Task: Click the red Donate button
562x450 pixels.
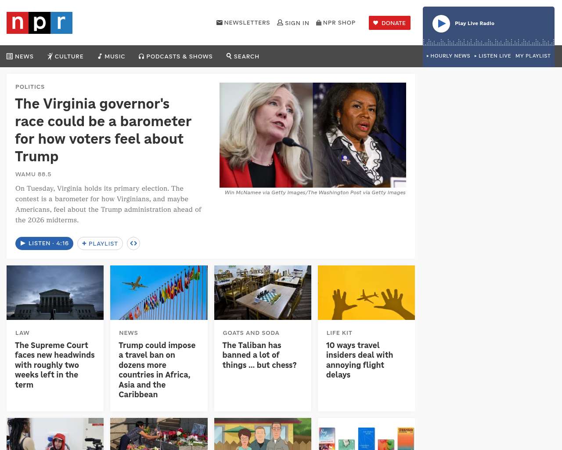Action: [x=389, y=23]
